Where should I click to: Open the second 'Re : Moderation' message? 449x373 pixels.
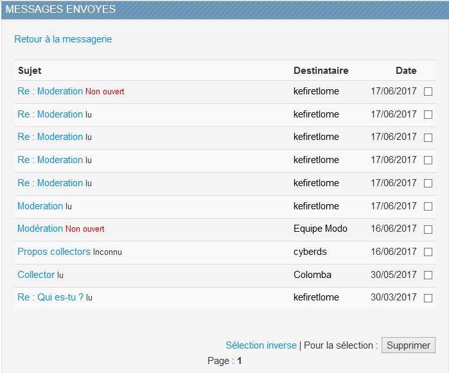(50, 114)
